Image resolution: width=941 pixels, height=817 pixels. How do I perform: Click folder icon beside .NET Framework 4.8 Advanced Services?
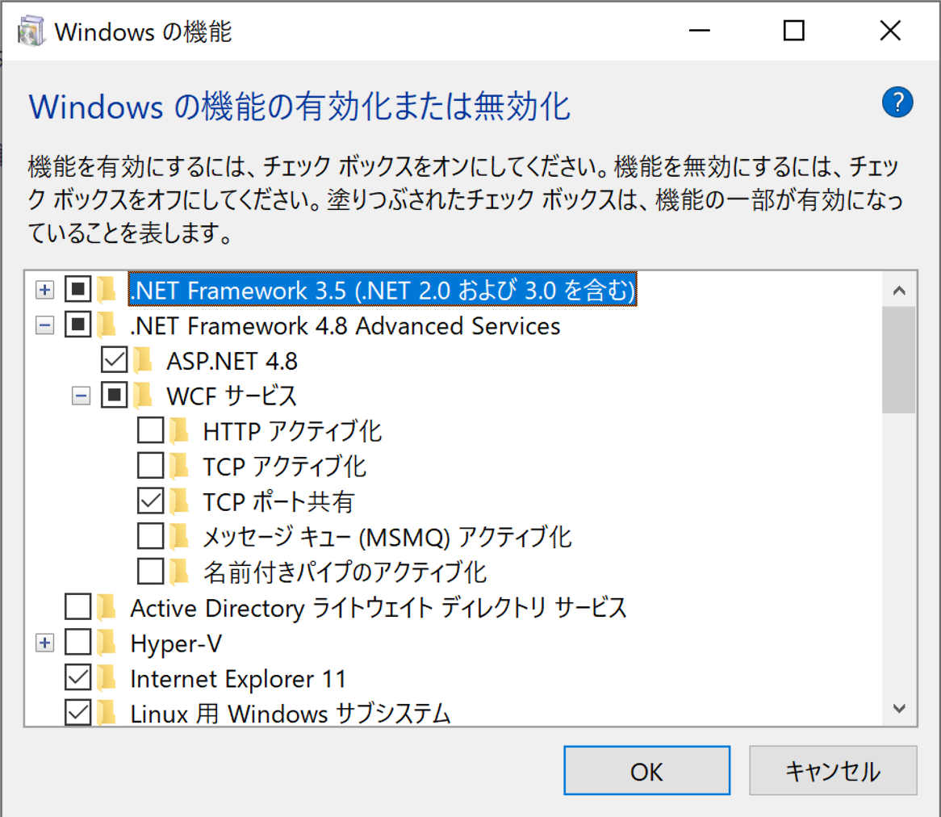107,325
